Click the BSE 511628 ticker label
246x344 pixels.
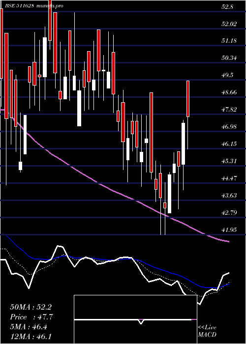pos(19,6)
